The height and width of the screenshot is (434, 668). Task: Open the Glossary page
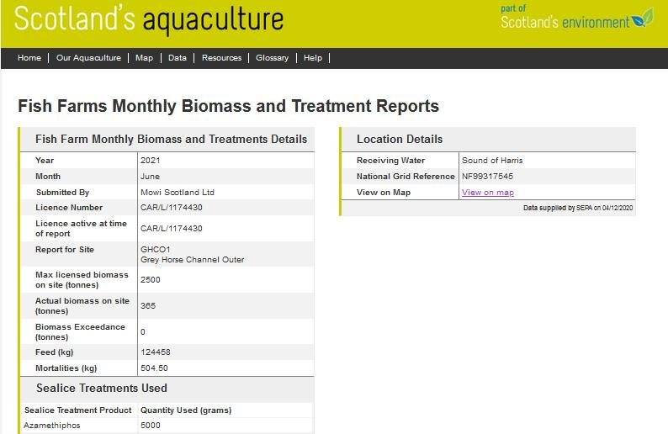(x=272, y=58)
